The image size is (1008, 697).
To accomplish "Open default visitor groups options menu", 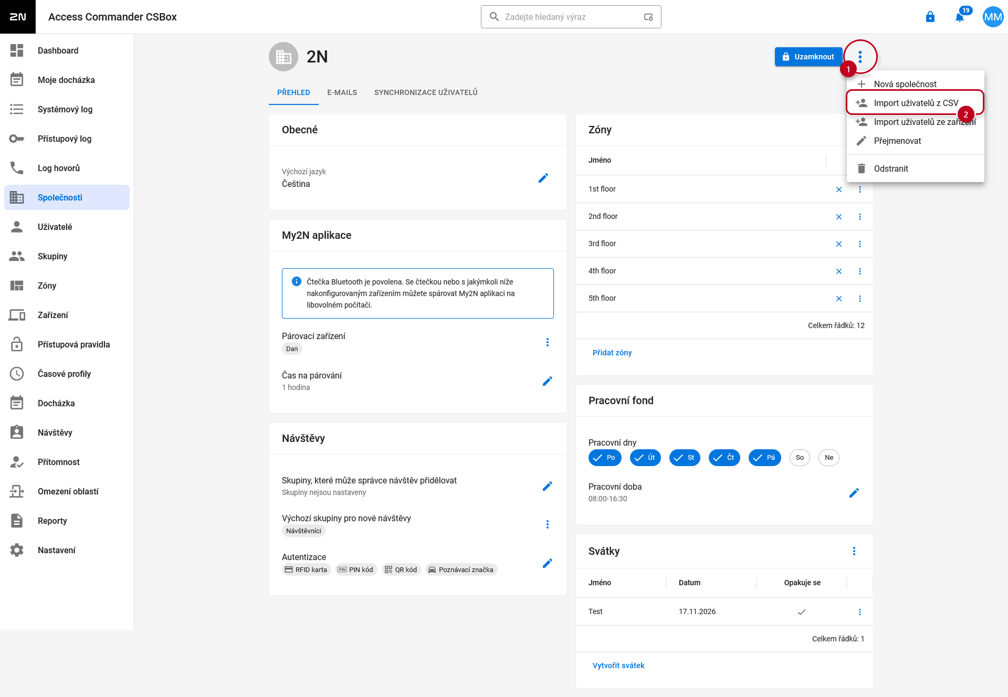I will (x=548, y=524).
